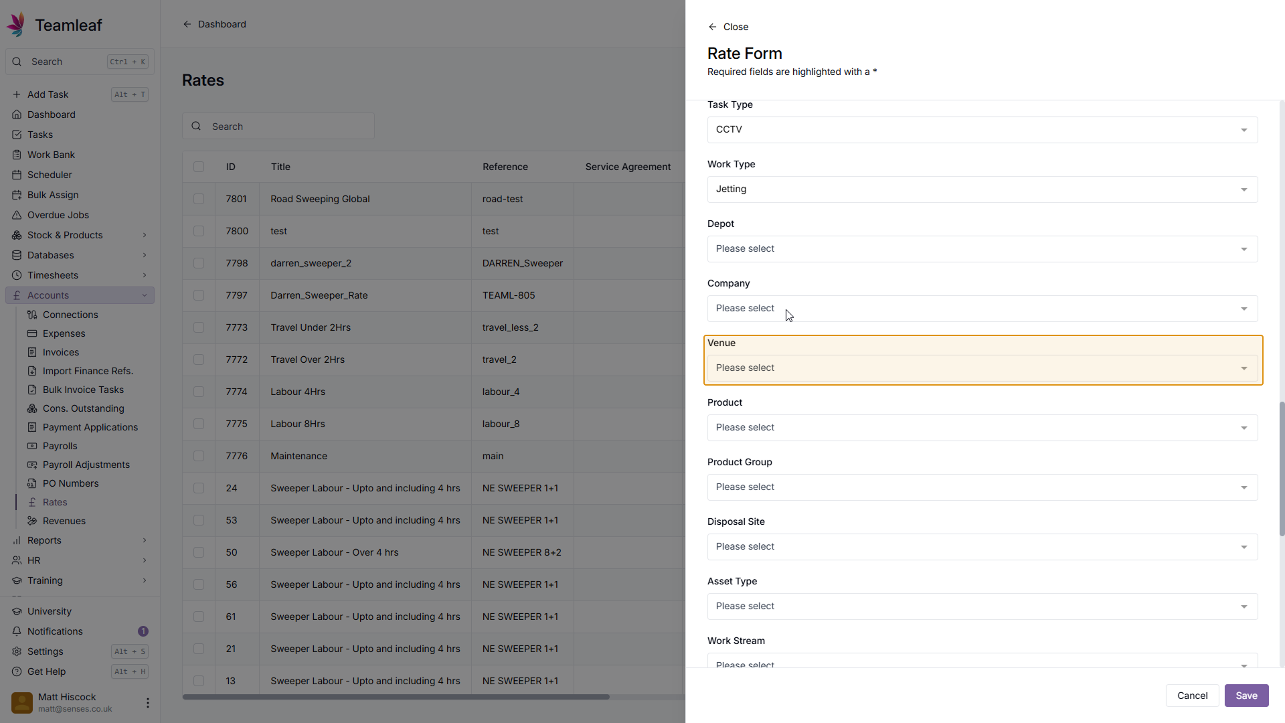Toggle the select-all checkbox in table header
Image resolution: width=1285 pixels, height=723 pixels.
pyautogui.click(x=199, y=167)
